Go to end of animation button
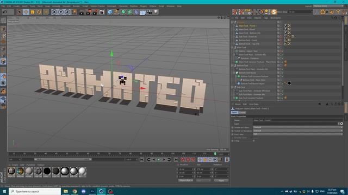Viewport: 348px width, 195px height. pos(176,160)
